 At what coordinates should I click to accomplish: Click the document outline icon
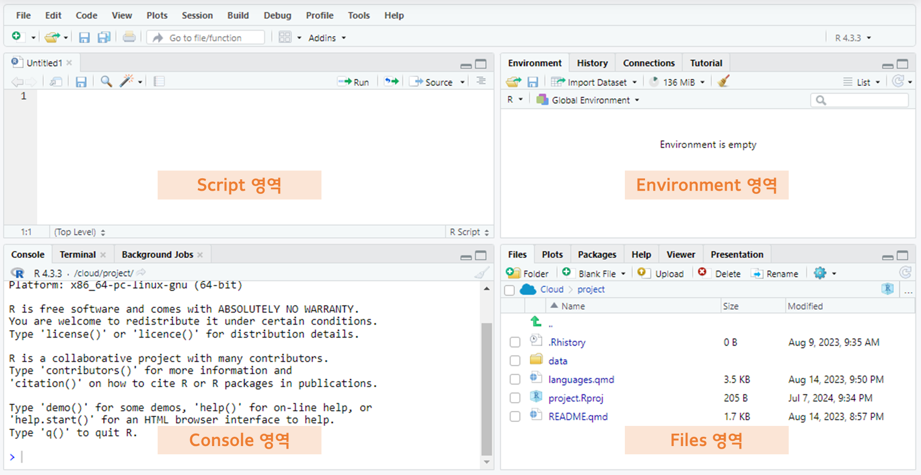pos(481,81)
